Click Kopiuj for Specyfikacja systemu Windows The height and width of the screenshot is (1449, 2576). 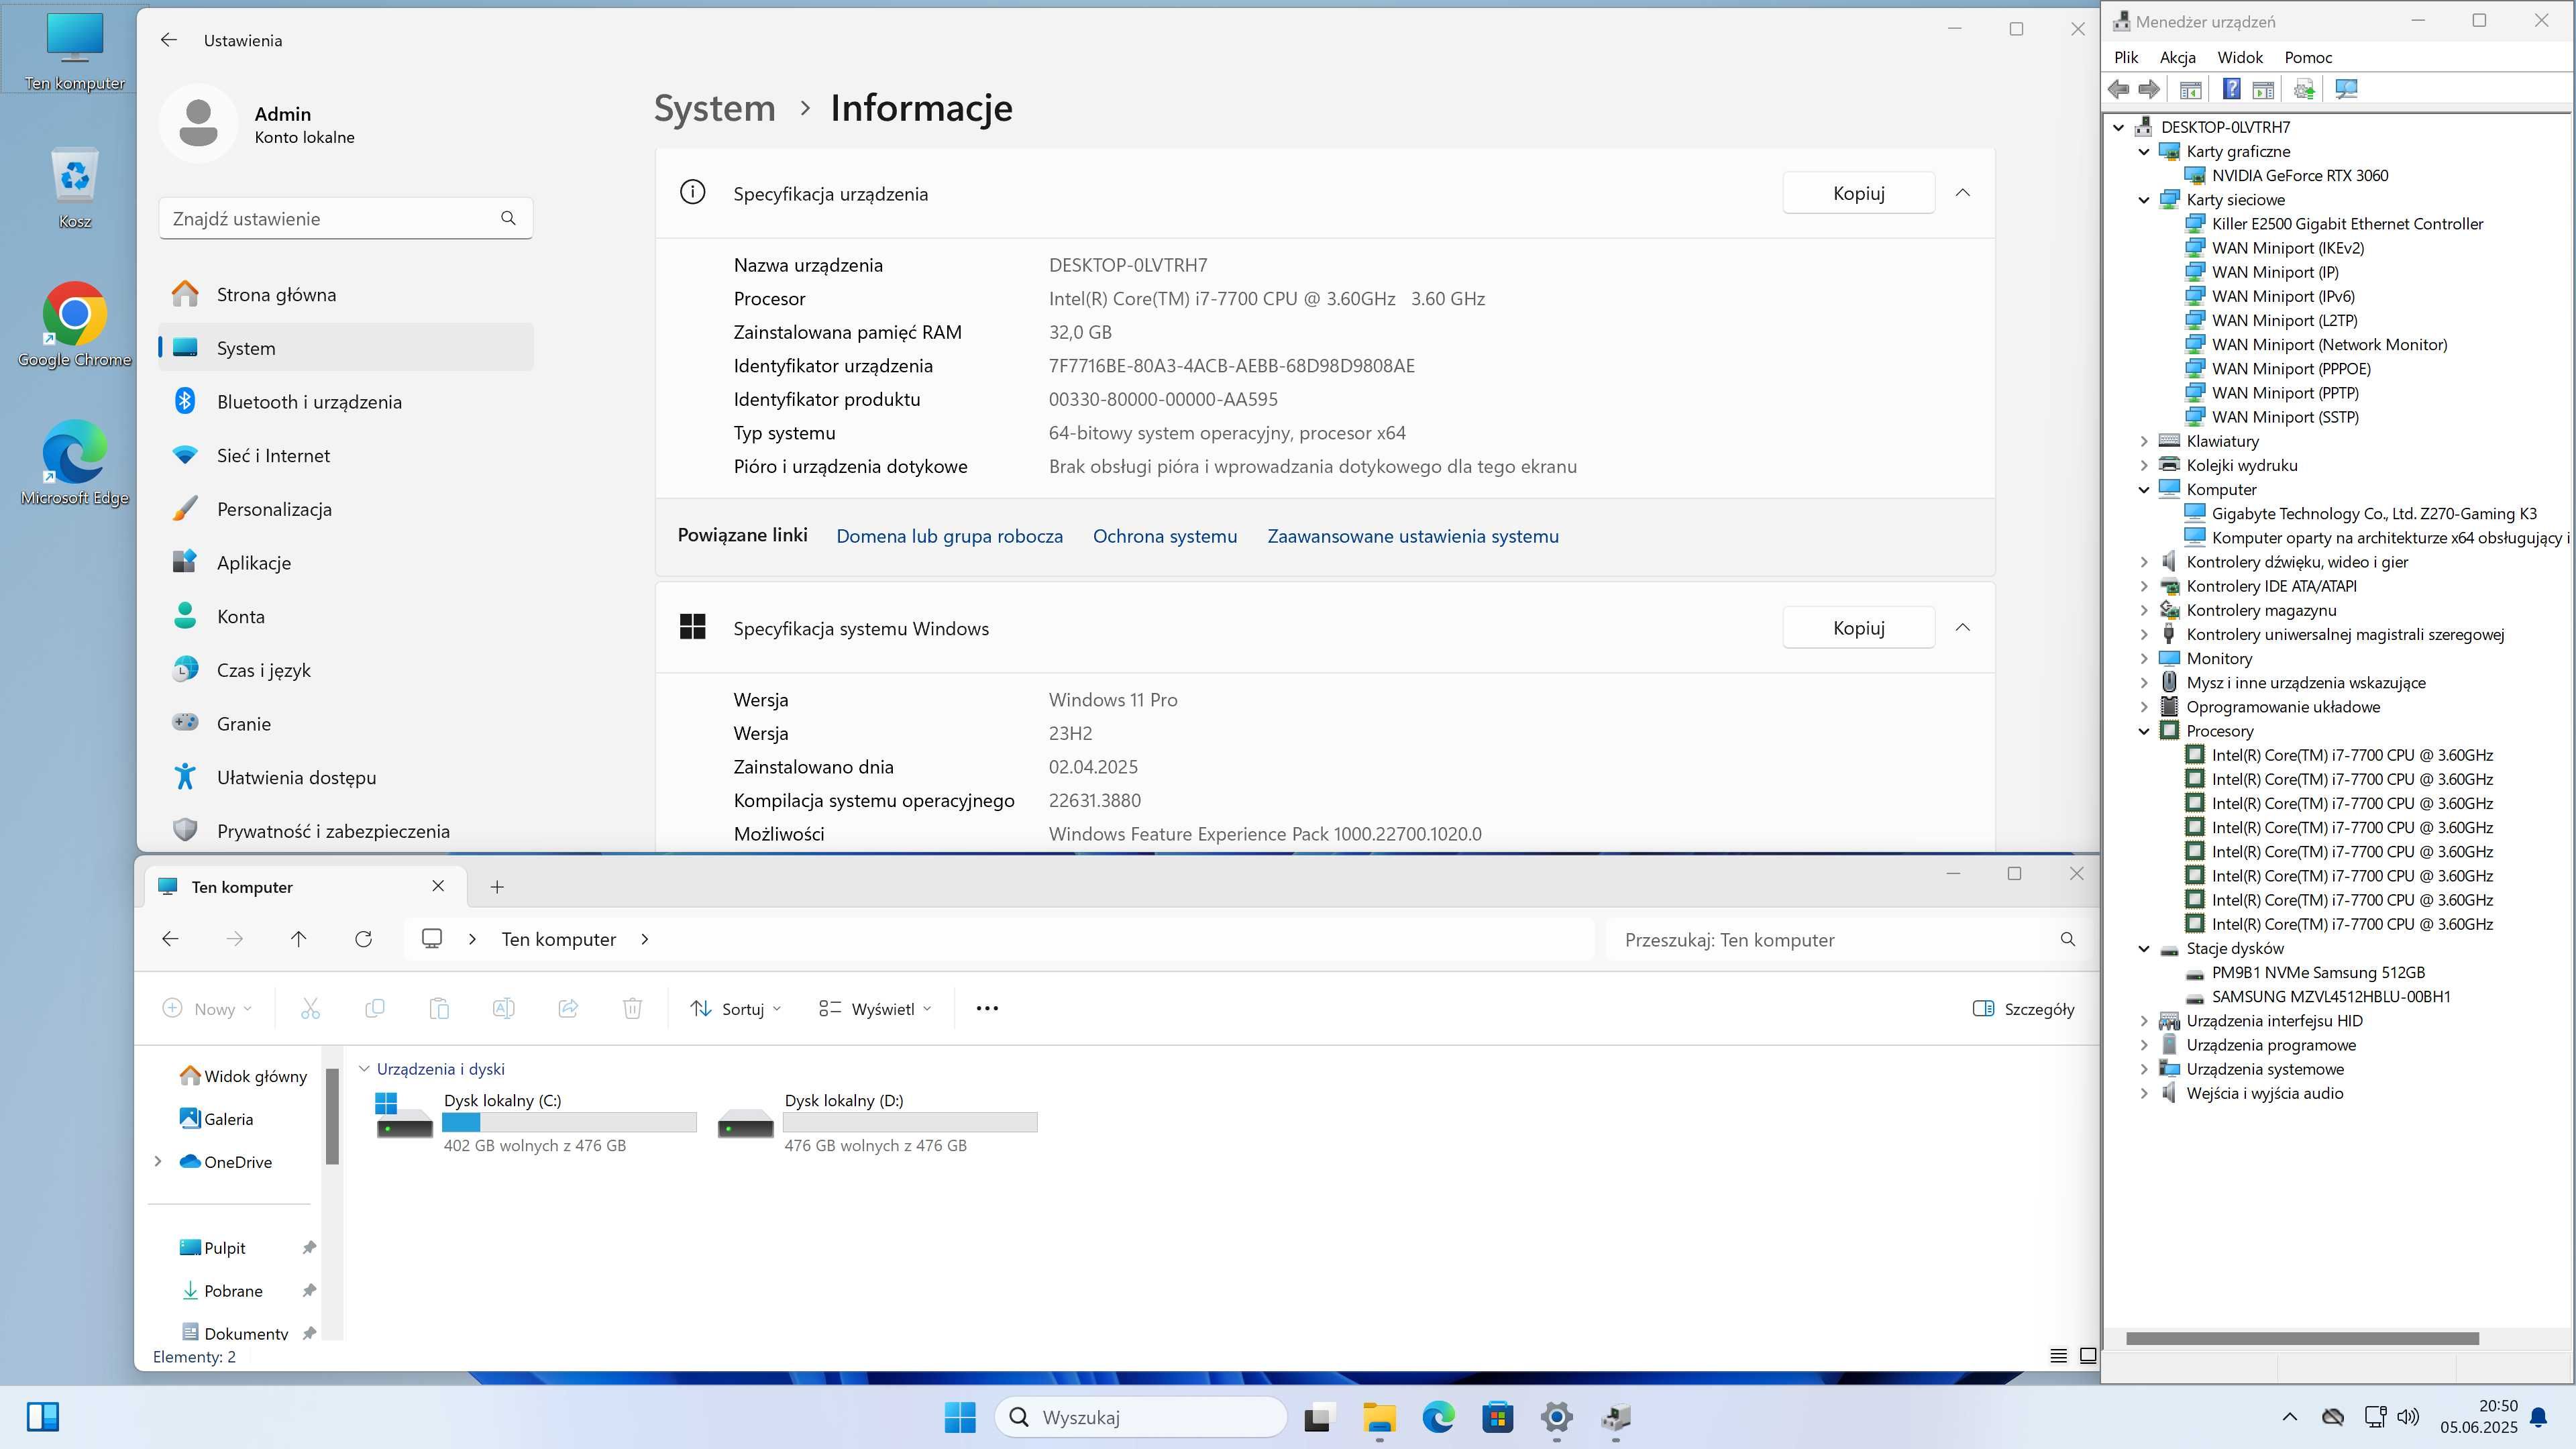click(1859, 628)
